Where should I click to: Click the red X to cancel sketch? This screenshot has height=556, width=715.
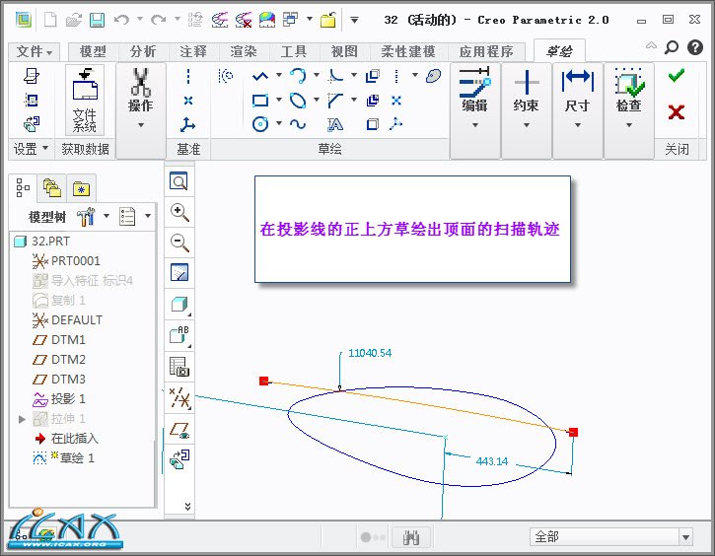676,111
